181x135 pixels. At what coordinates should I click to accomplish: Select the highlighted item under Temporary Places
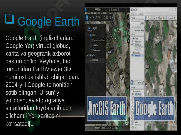click(x=138, y=56)
